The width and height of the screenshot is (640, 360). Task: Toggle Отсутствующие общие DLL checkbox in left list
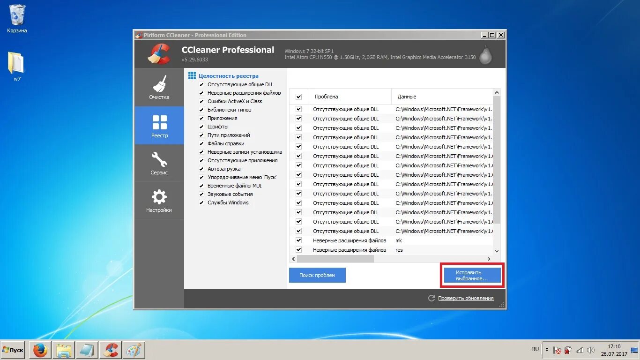201,84
